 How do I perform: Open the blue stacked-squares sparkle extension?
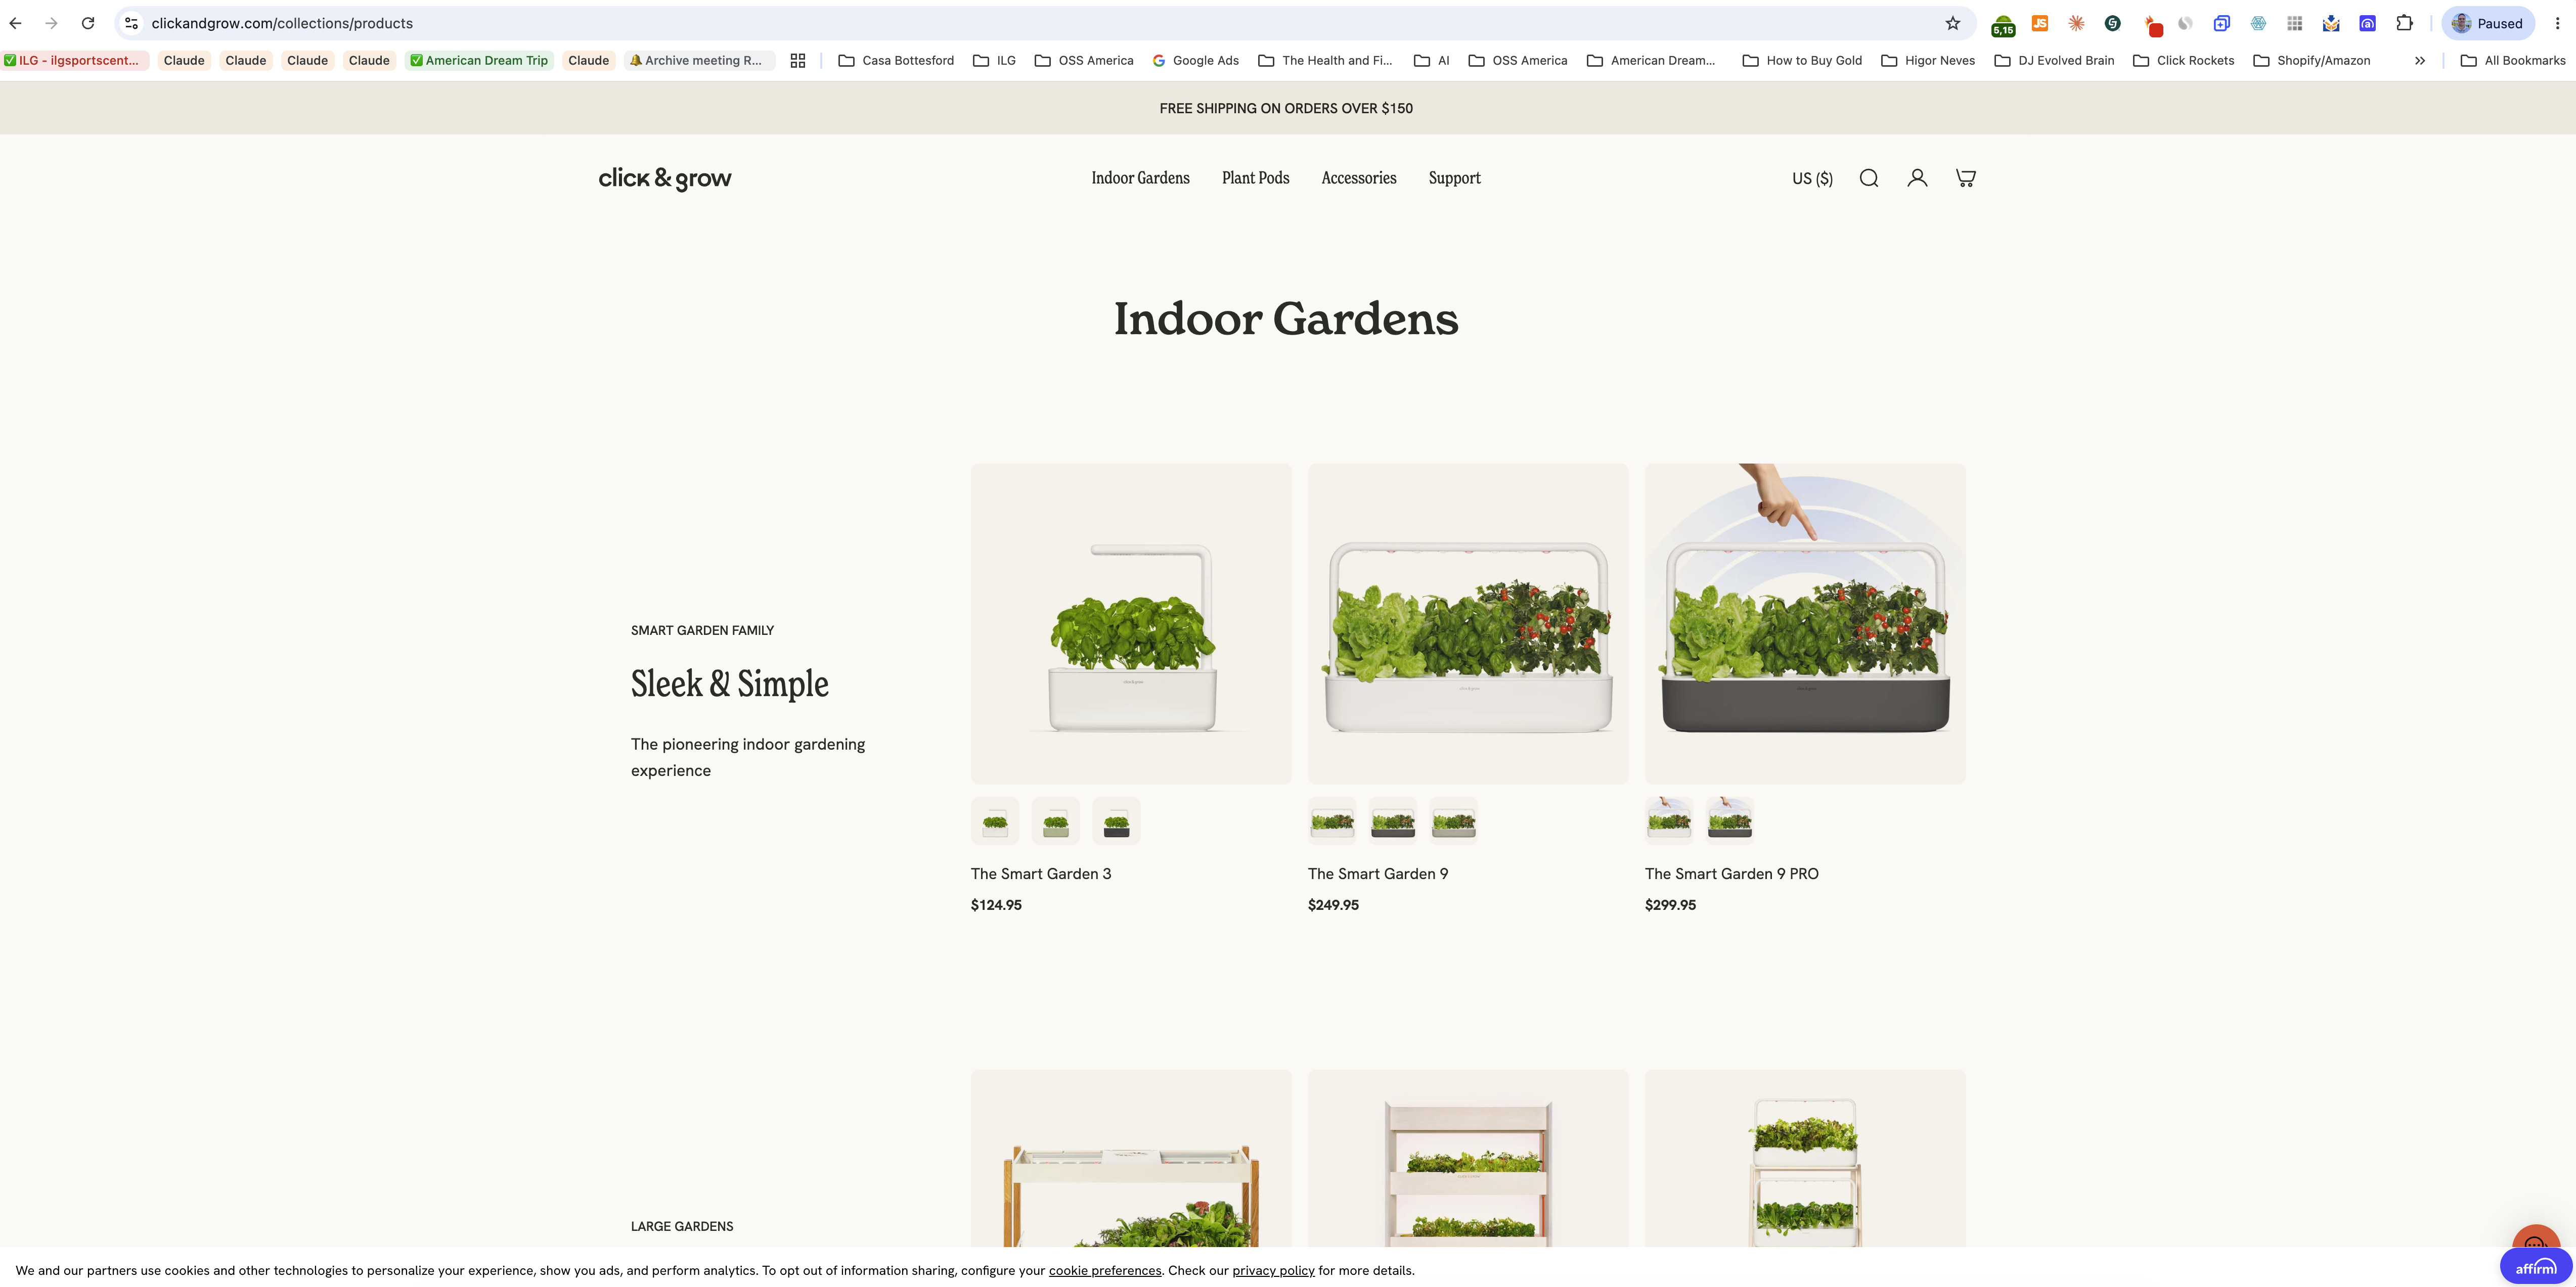[x=2221, y=23]
